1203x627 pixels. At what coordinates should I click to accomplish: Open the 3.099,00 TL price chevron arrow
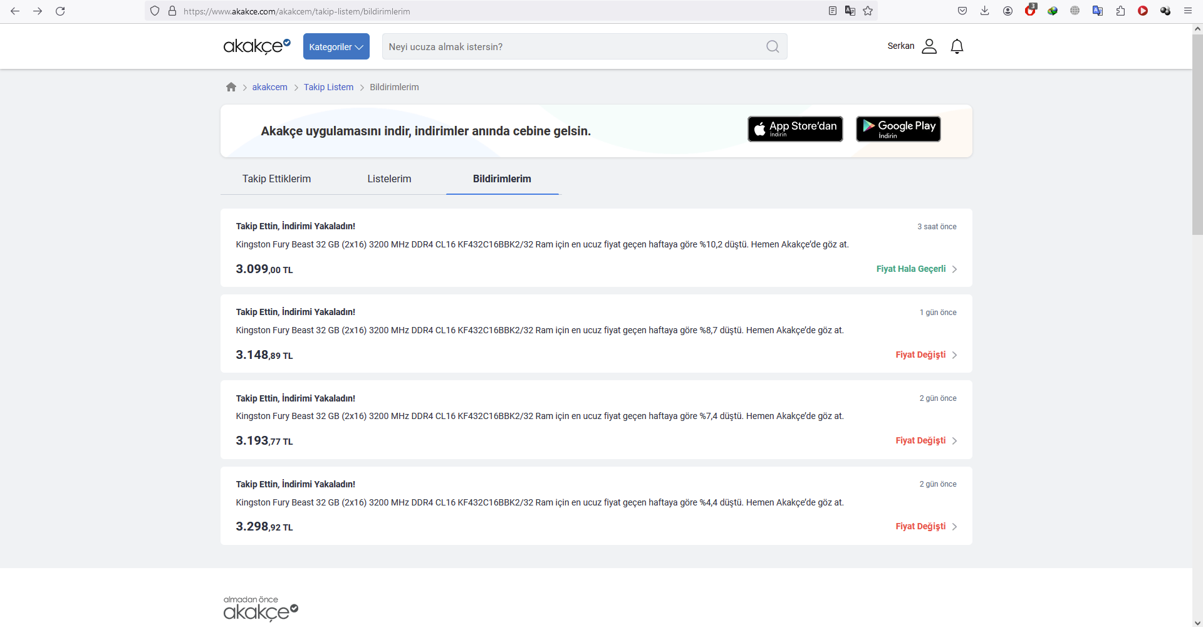(954, 269)
